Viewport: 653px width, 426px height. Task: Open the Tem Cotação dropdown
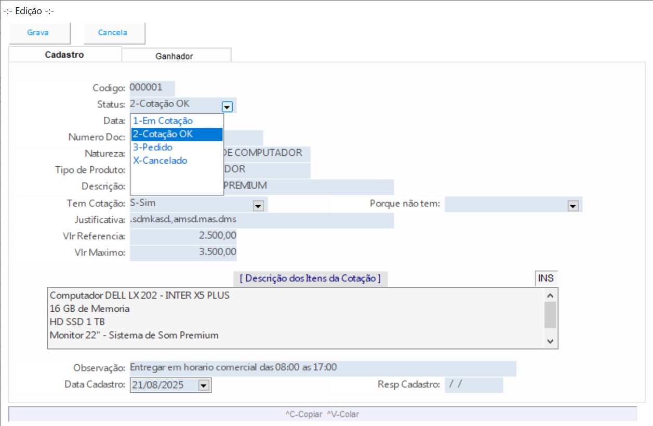pyautogui.click(x=258, y=206)
